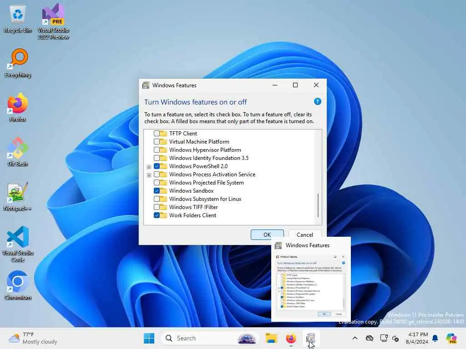Enable the TFTP Client checkbox
The width and height of the screenshot is (466, 349).
tap(157, 134)
